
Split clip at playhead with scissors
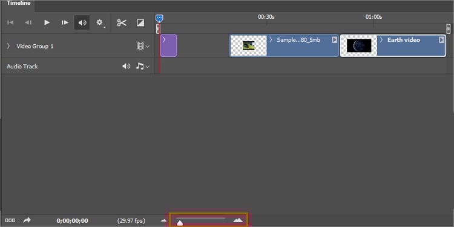pos(122,22)
